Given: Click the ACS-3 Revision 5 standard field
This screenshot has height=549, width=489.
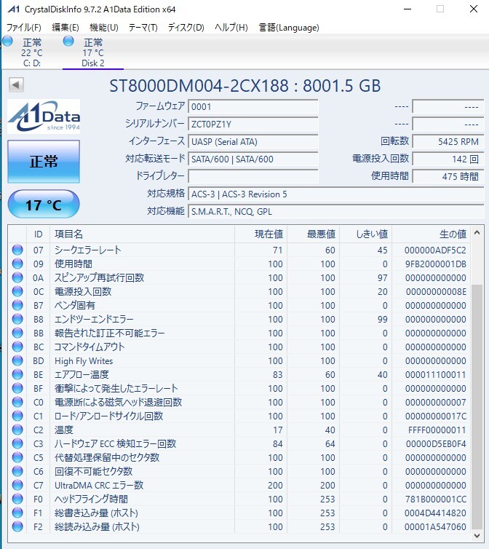Looking at the screenshot, I should coord(336,194).
